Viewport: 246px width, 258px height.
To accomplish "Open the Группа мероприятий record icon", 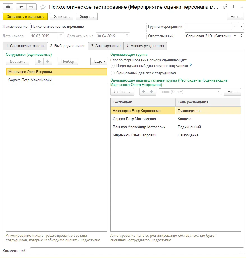I will click(241, 26).
